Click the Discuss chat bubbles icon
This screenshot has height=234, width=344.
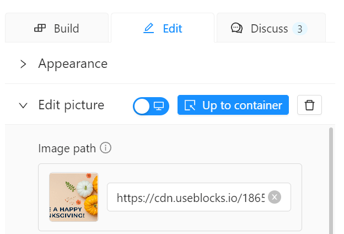coord(237,28)
